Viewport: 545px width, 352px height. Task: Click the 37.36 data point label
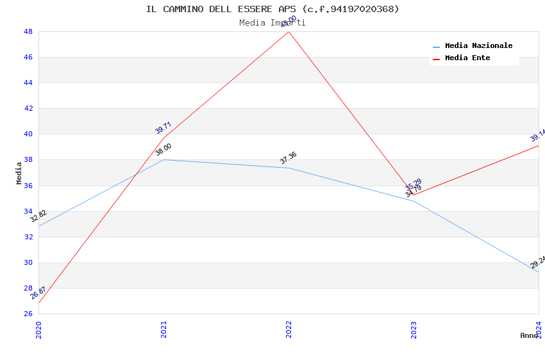pyautogui.click(x=289, y=158)
